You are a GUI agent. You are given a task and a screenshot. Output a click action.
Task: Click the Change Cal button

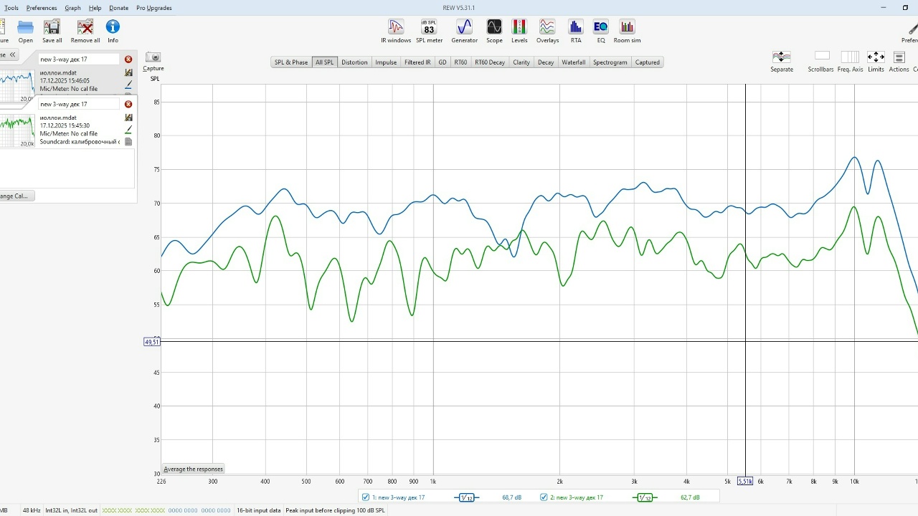click(16, 196)
